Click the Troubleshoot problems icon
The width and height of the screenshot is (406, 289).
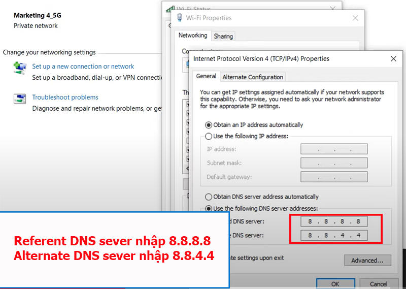(20, 99)
